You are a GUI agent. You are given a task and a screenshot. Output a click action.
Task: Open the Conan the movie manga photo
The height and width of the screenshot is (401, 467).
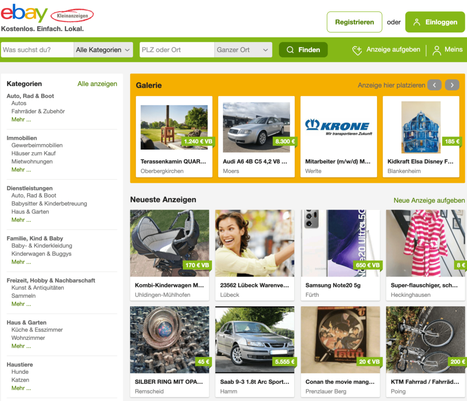(x=340, y=340)
